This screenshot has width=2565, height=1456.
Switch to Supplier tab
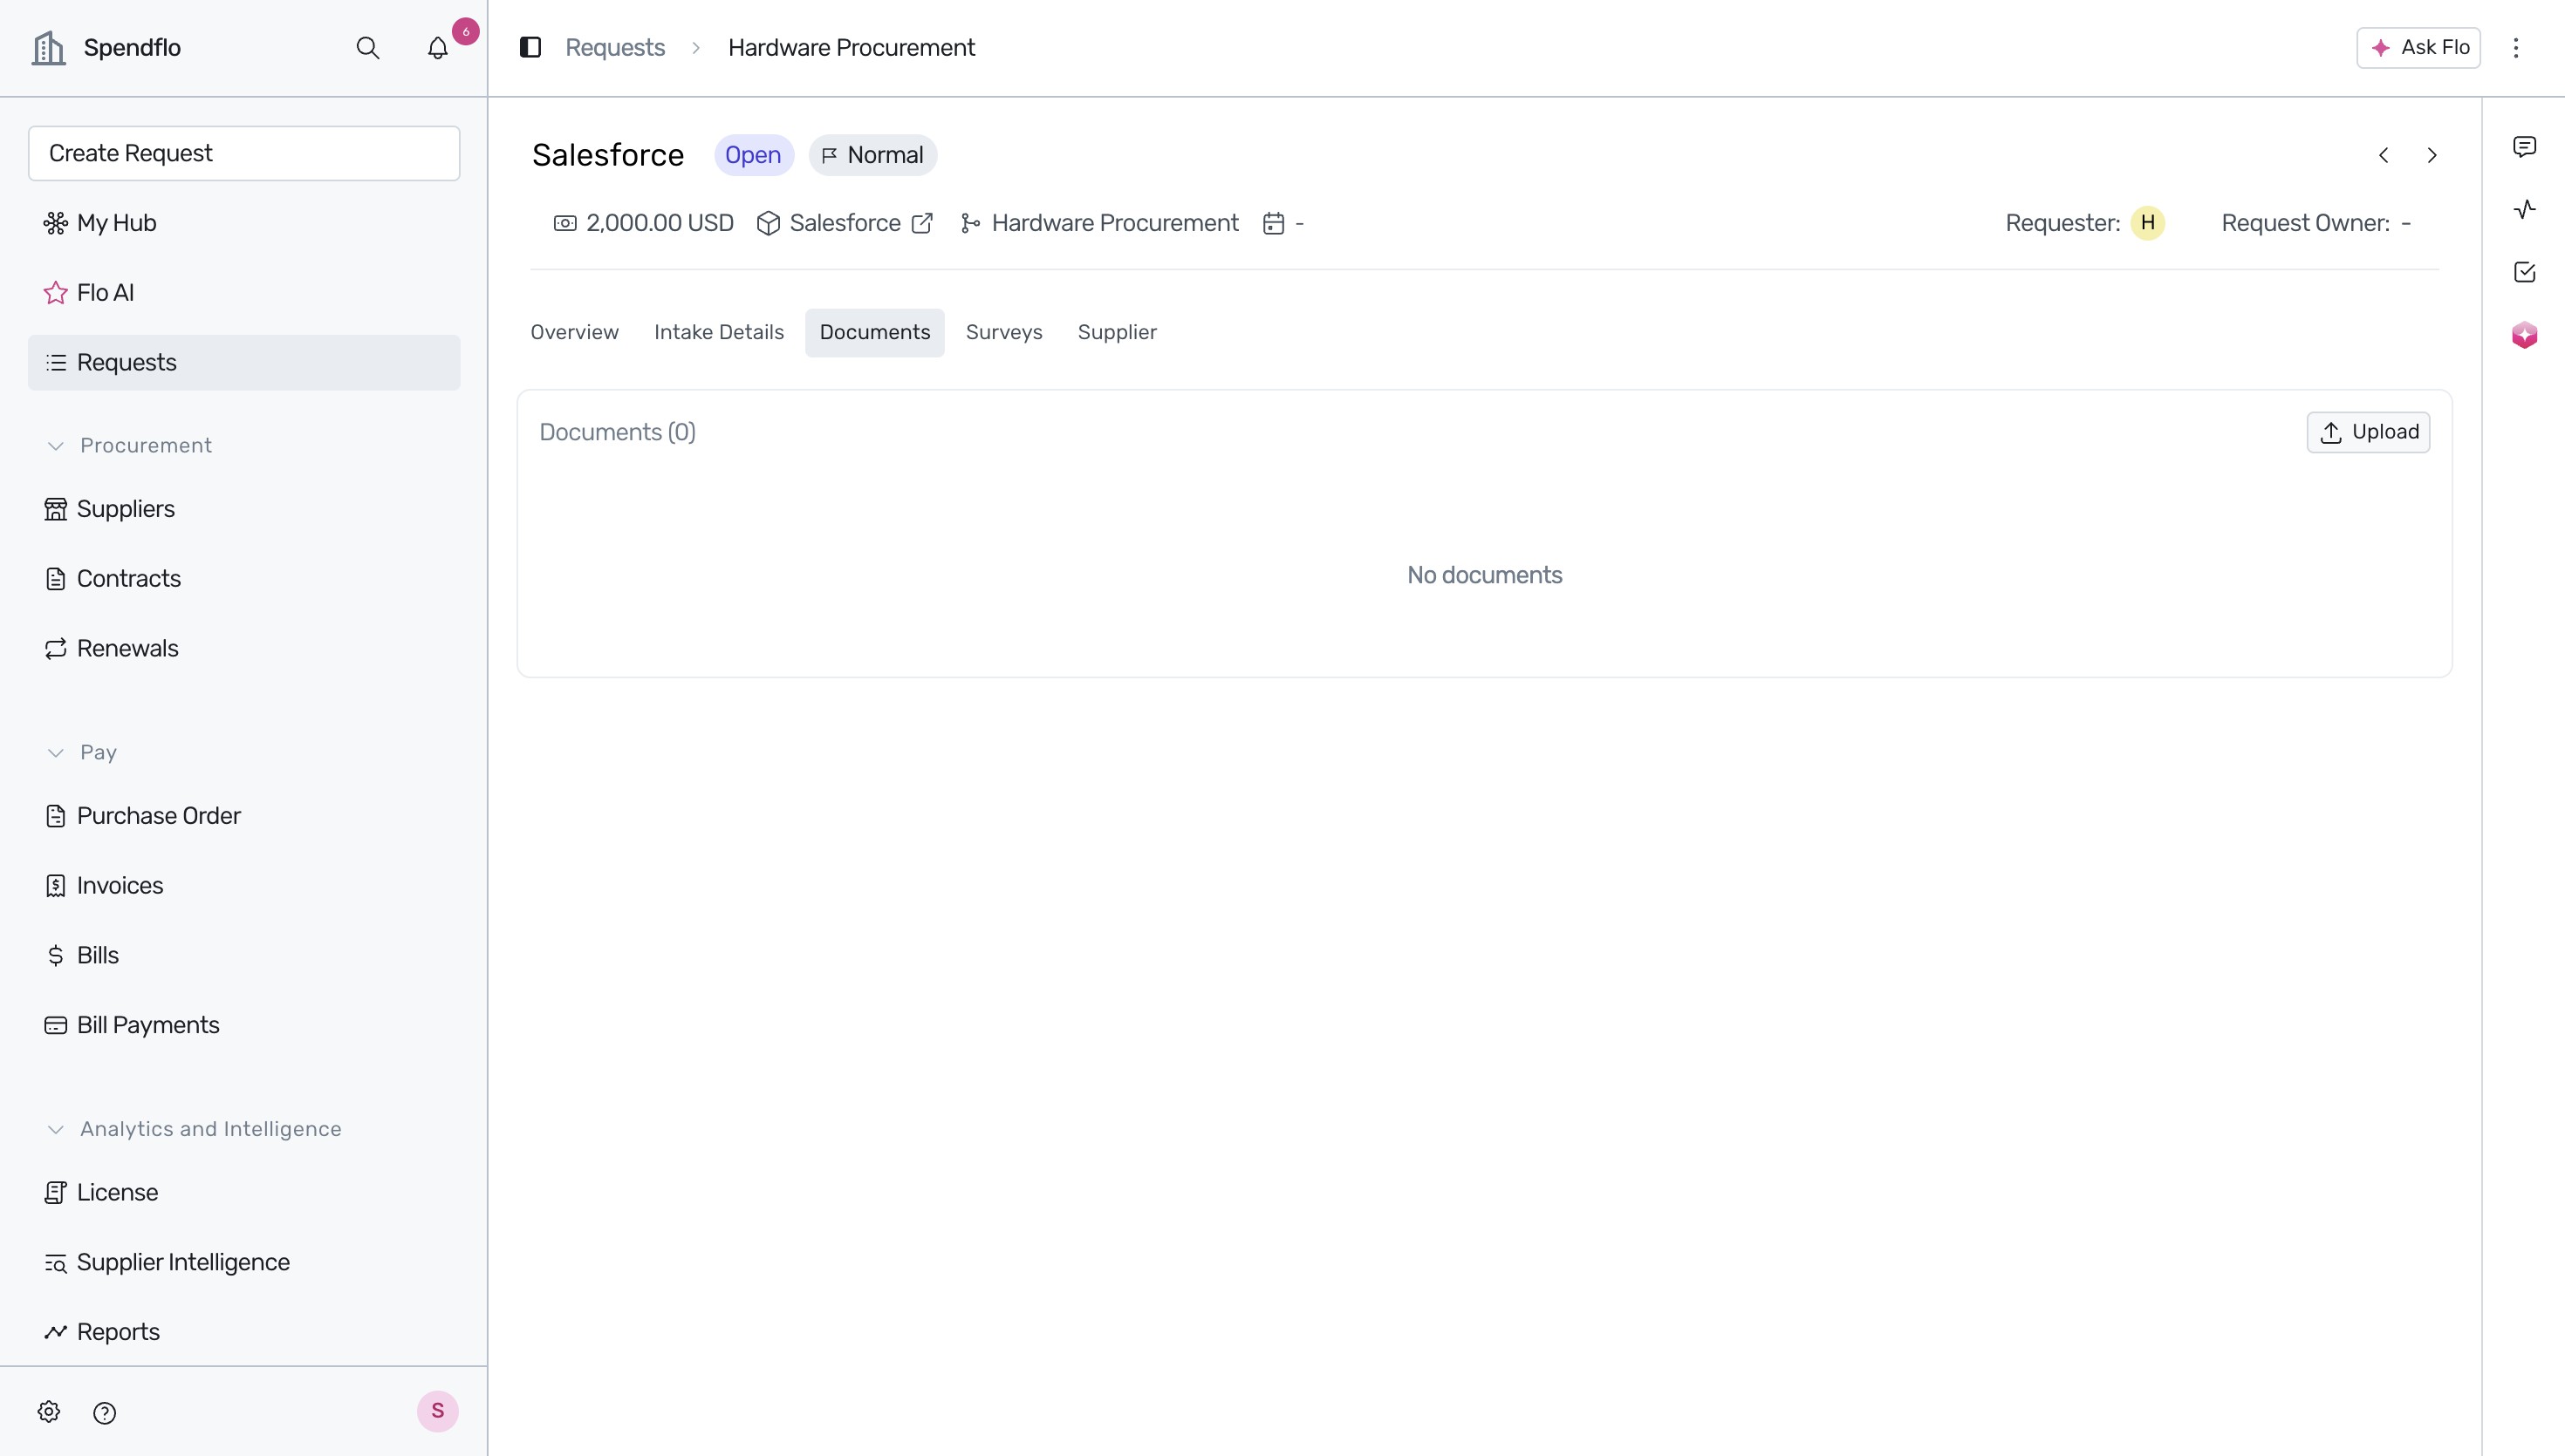pos(1117,332)
